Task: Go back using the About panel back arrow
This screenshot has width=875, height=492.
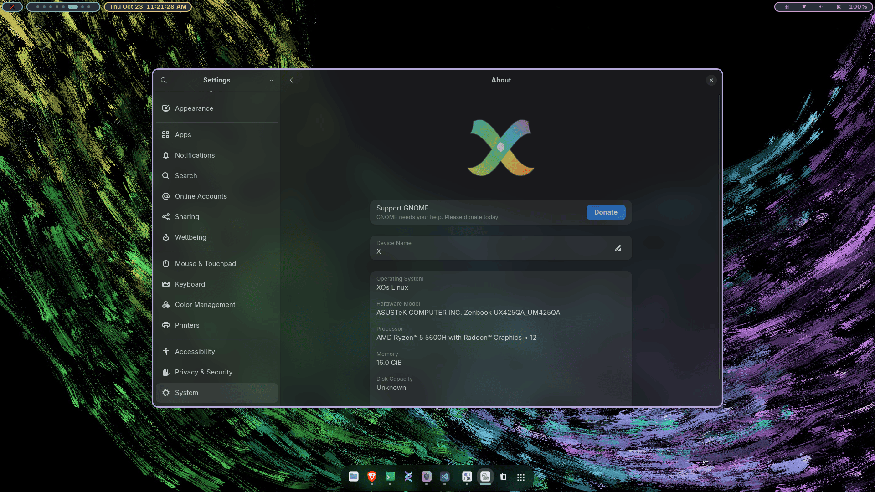Action: coord(291,80)
